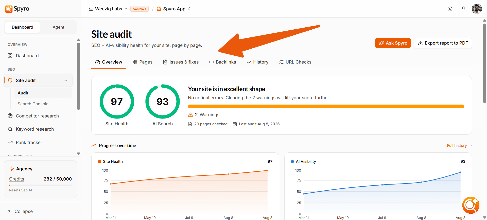
Task: Select the Audit sub-item
Action: coord(43,93)
